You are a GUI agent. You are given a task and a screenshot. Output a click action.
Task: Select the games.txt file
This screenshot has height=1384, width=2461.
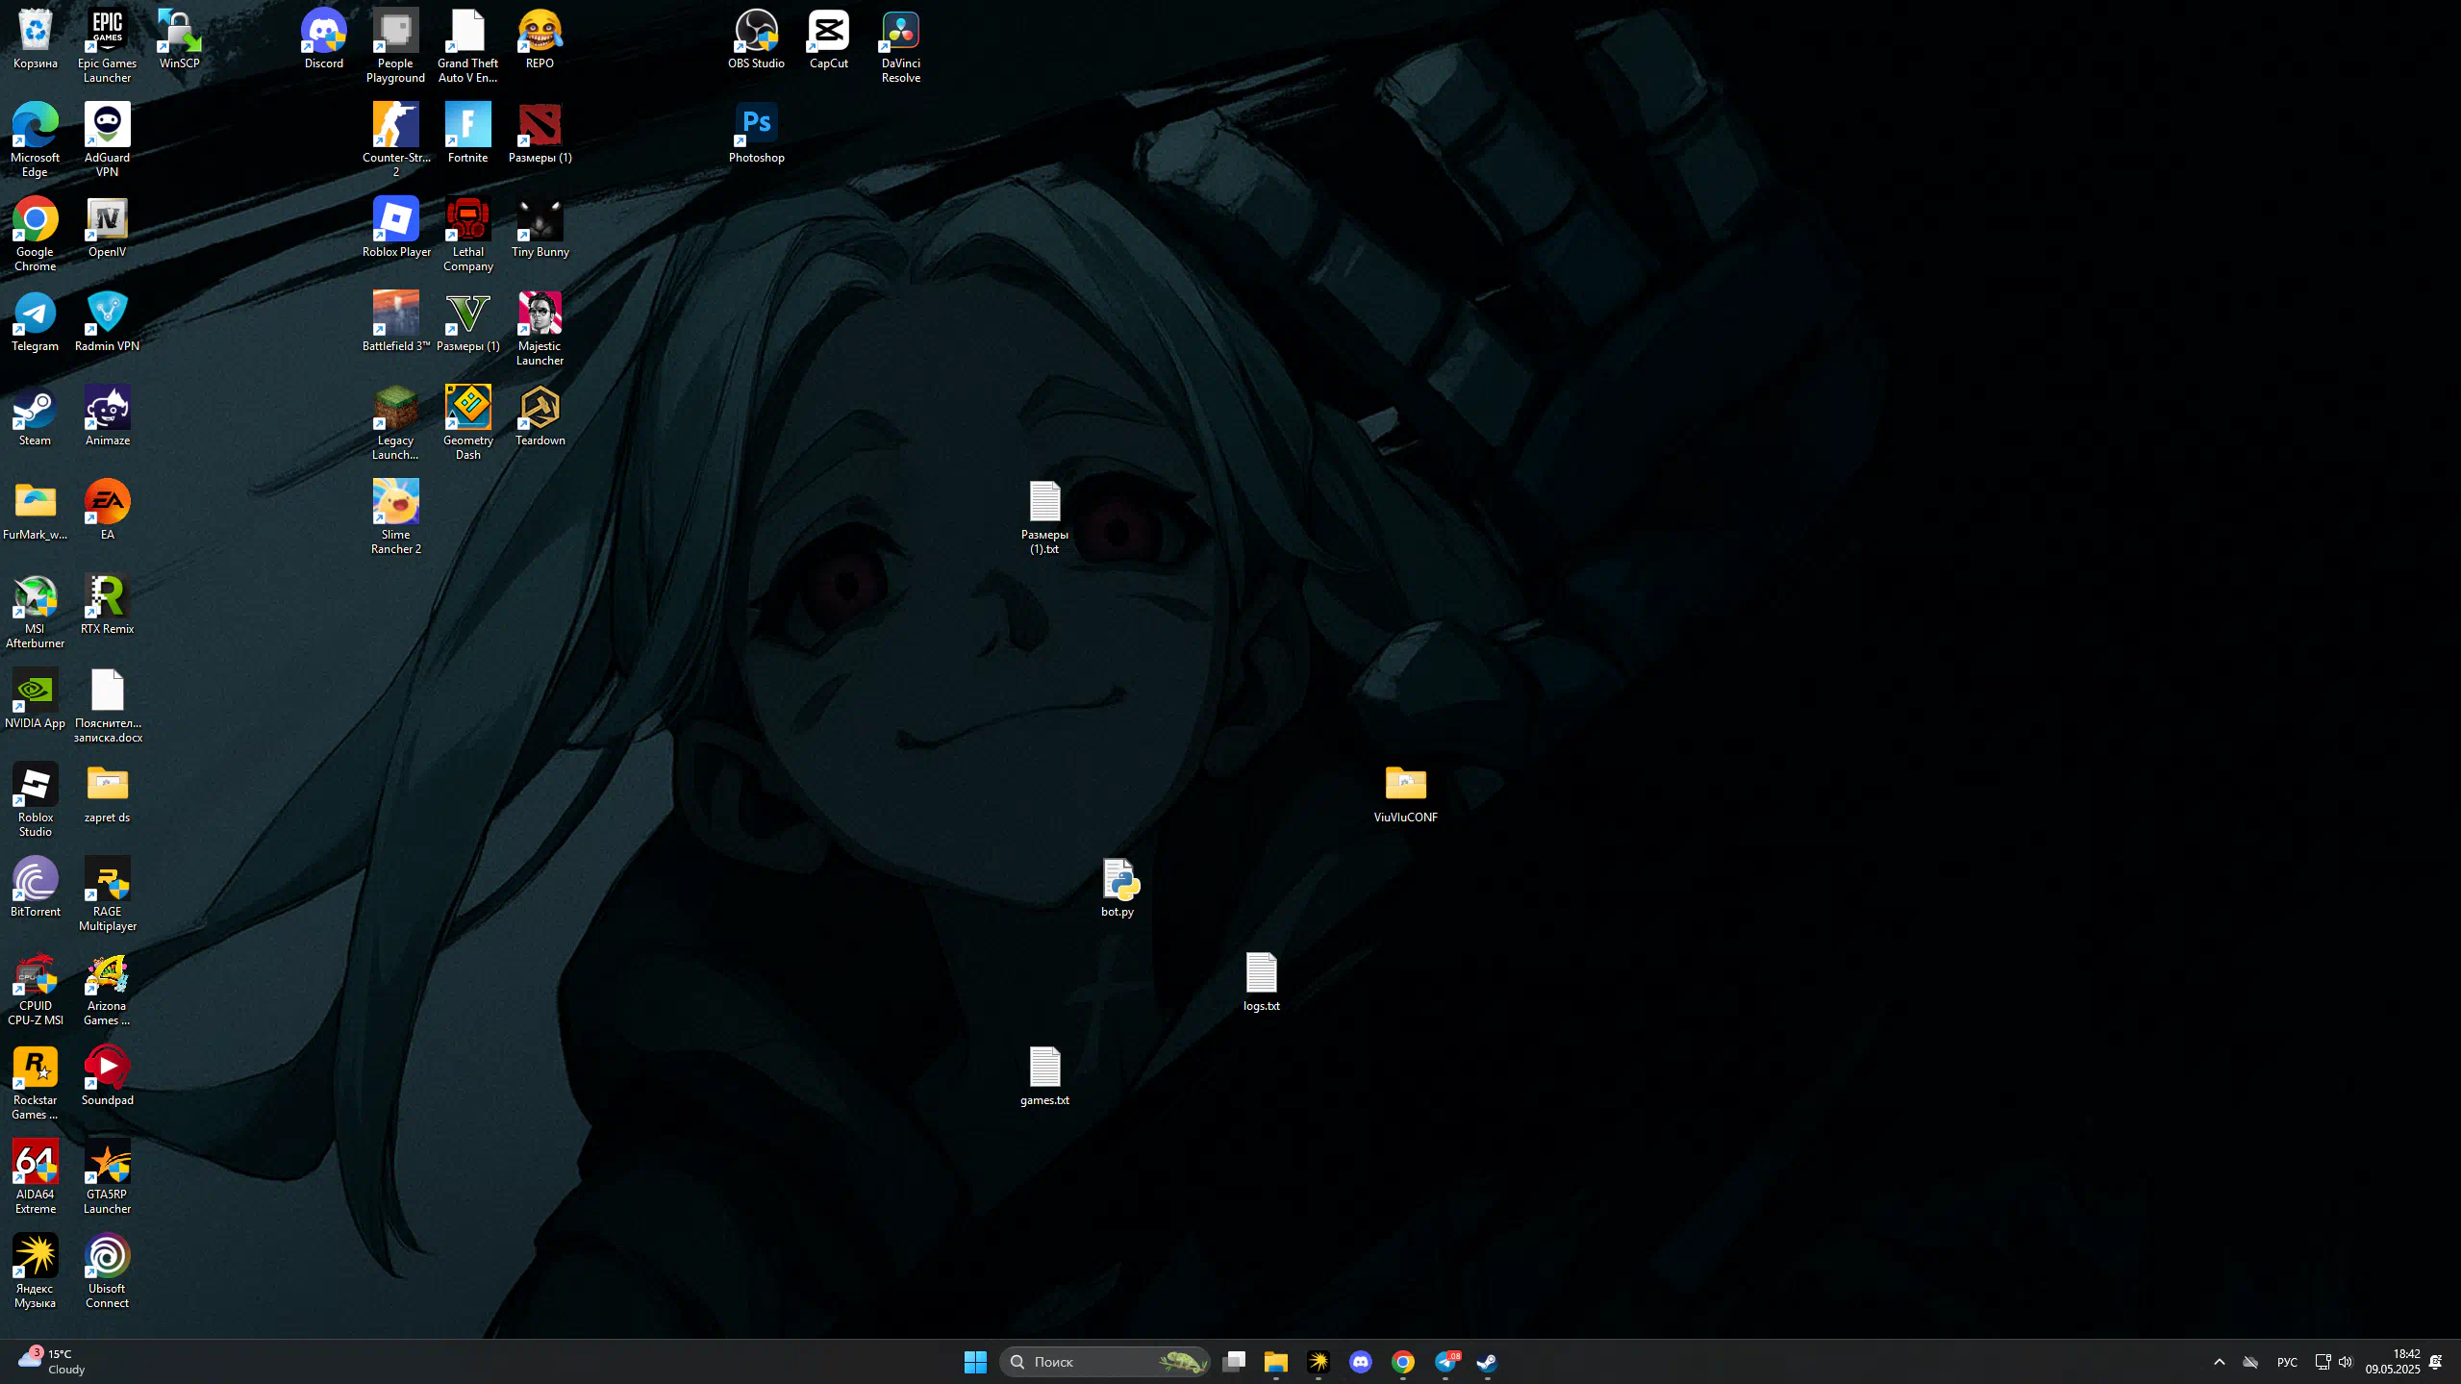[x=1044, y=1076]
